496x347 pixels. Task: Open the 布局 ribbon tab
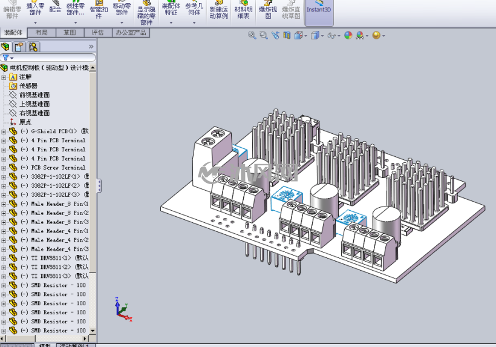pos(42,33)
